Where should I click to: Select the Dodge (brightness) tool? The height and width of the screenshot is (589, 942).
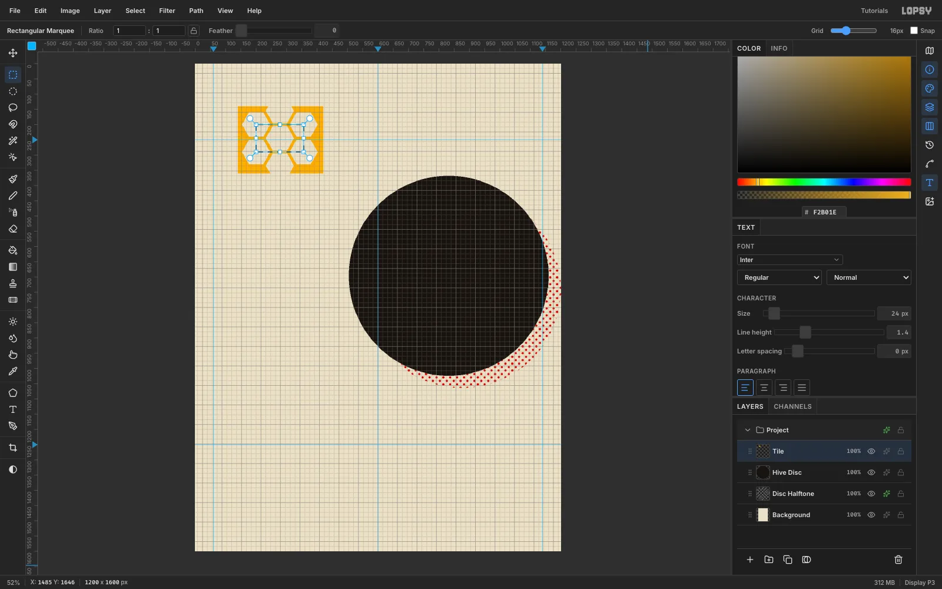13,322
